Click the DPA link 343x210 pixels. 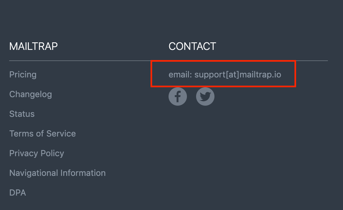[17, 193]
